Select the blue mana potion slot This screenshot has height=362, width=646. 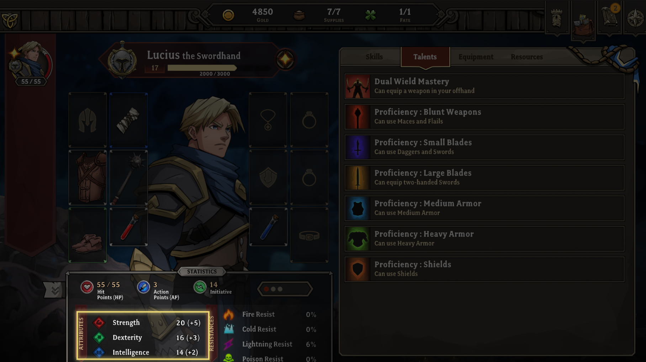coord(268,227)
